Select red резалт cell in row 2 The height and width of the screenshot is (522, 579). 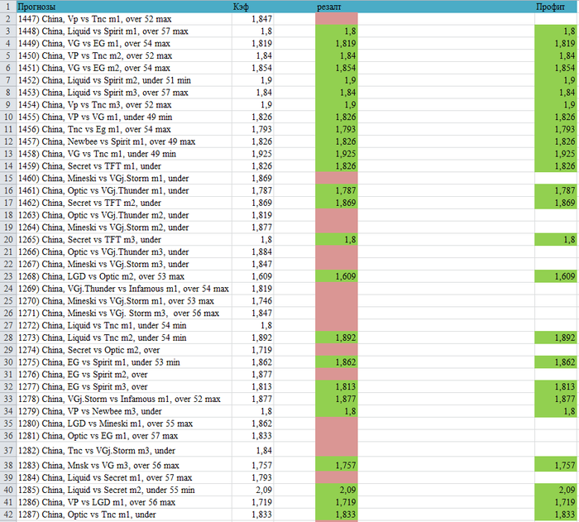coord(337,19)
